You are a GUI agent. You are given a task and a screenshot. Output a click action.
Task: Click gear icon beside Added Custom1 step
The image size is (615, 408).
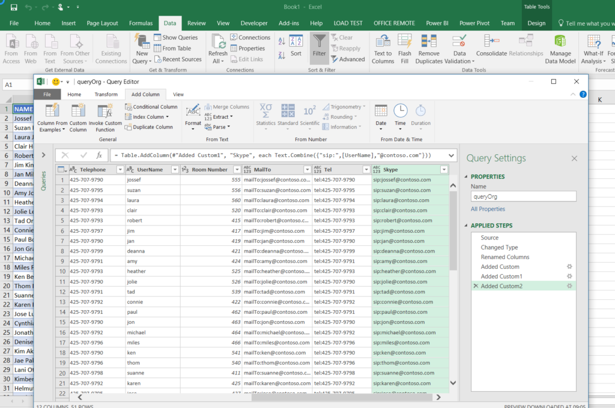pos(569,276)
